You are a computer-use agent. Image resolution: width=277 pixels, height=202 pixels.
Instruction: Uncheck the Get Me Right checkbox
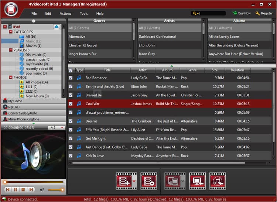click(71, 138)
